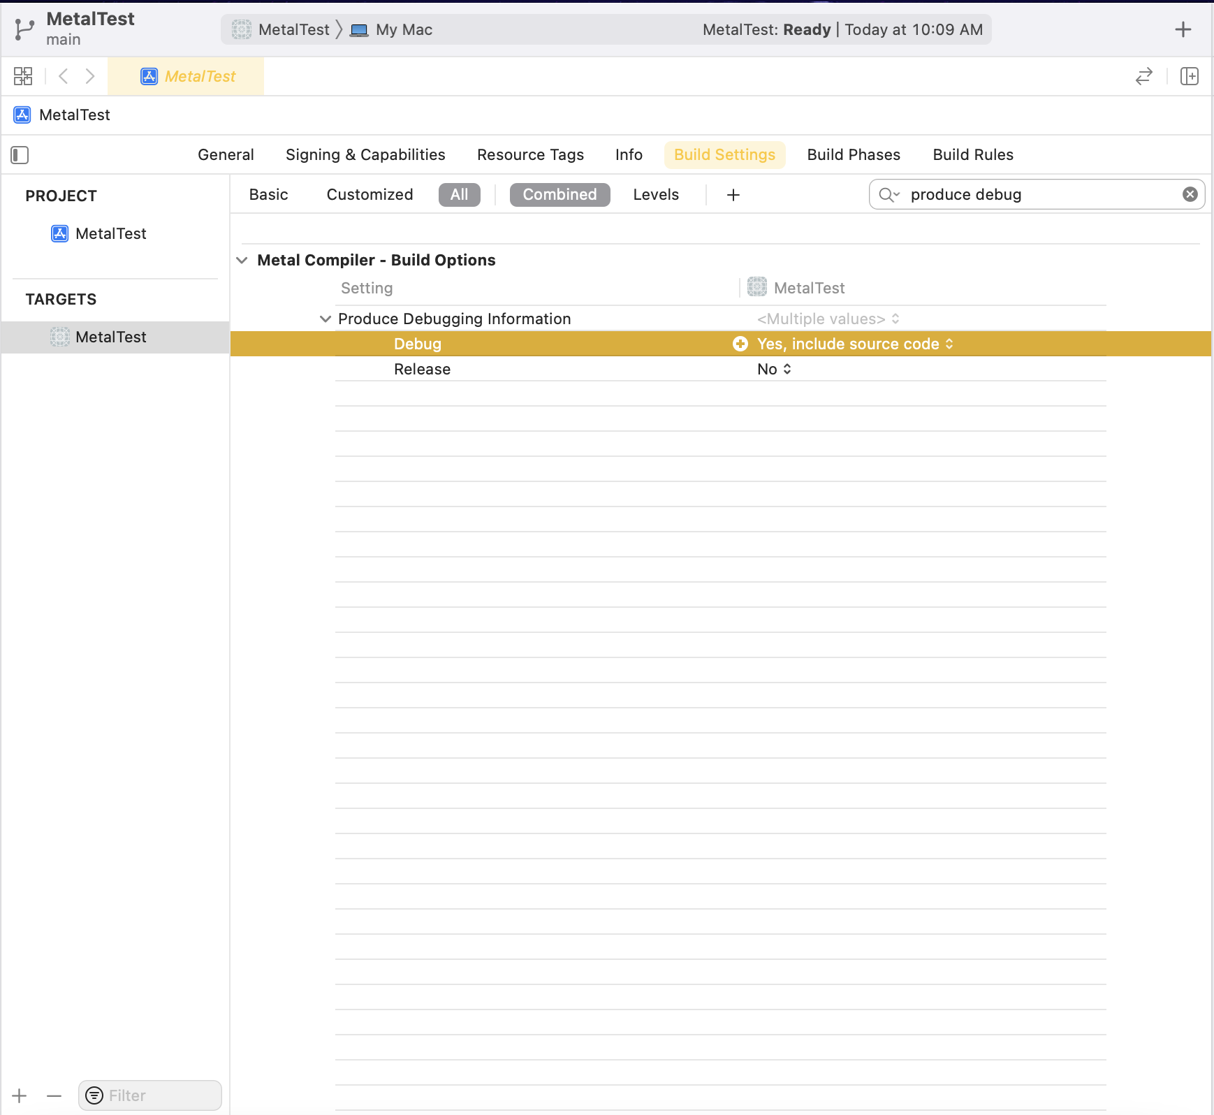Open the related items grid icon
1214x1115 pixels.
(23, 76)
